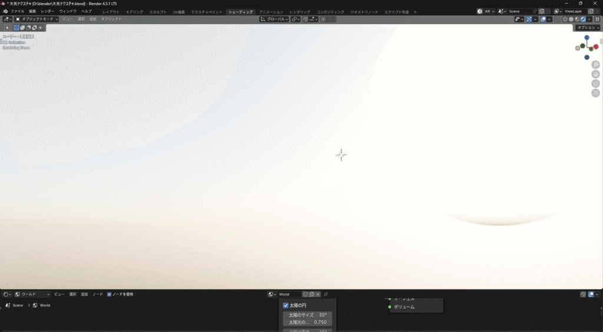Viewport: 603px width, 332px height.
Task: Pause the viewport render preview
Action: [597, 19]
